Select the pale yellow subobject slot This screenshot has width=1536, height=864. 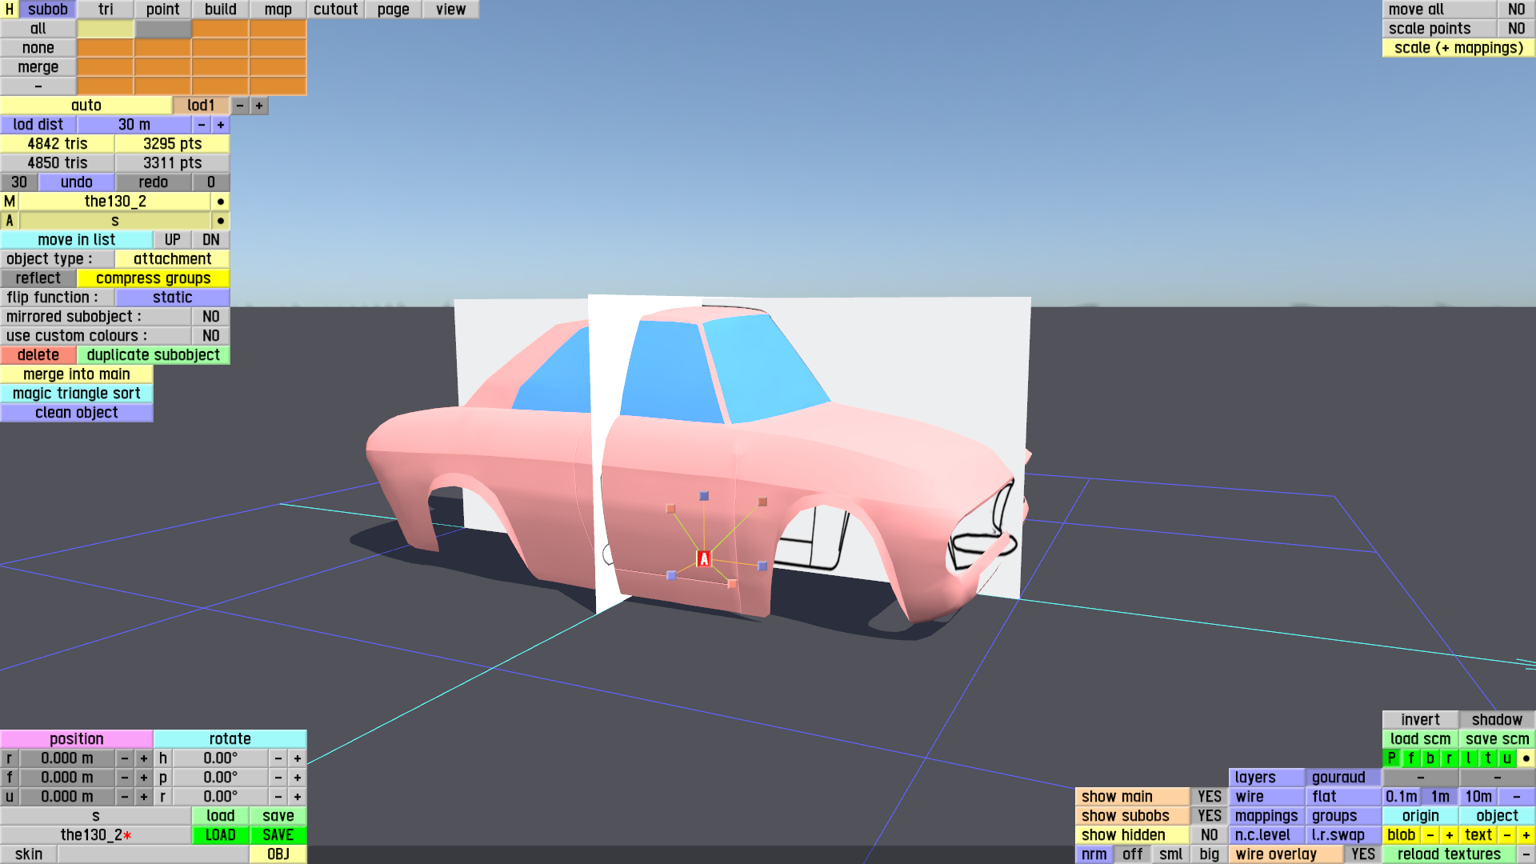106,29
